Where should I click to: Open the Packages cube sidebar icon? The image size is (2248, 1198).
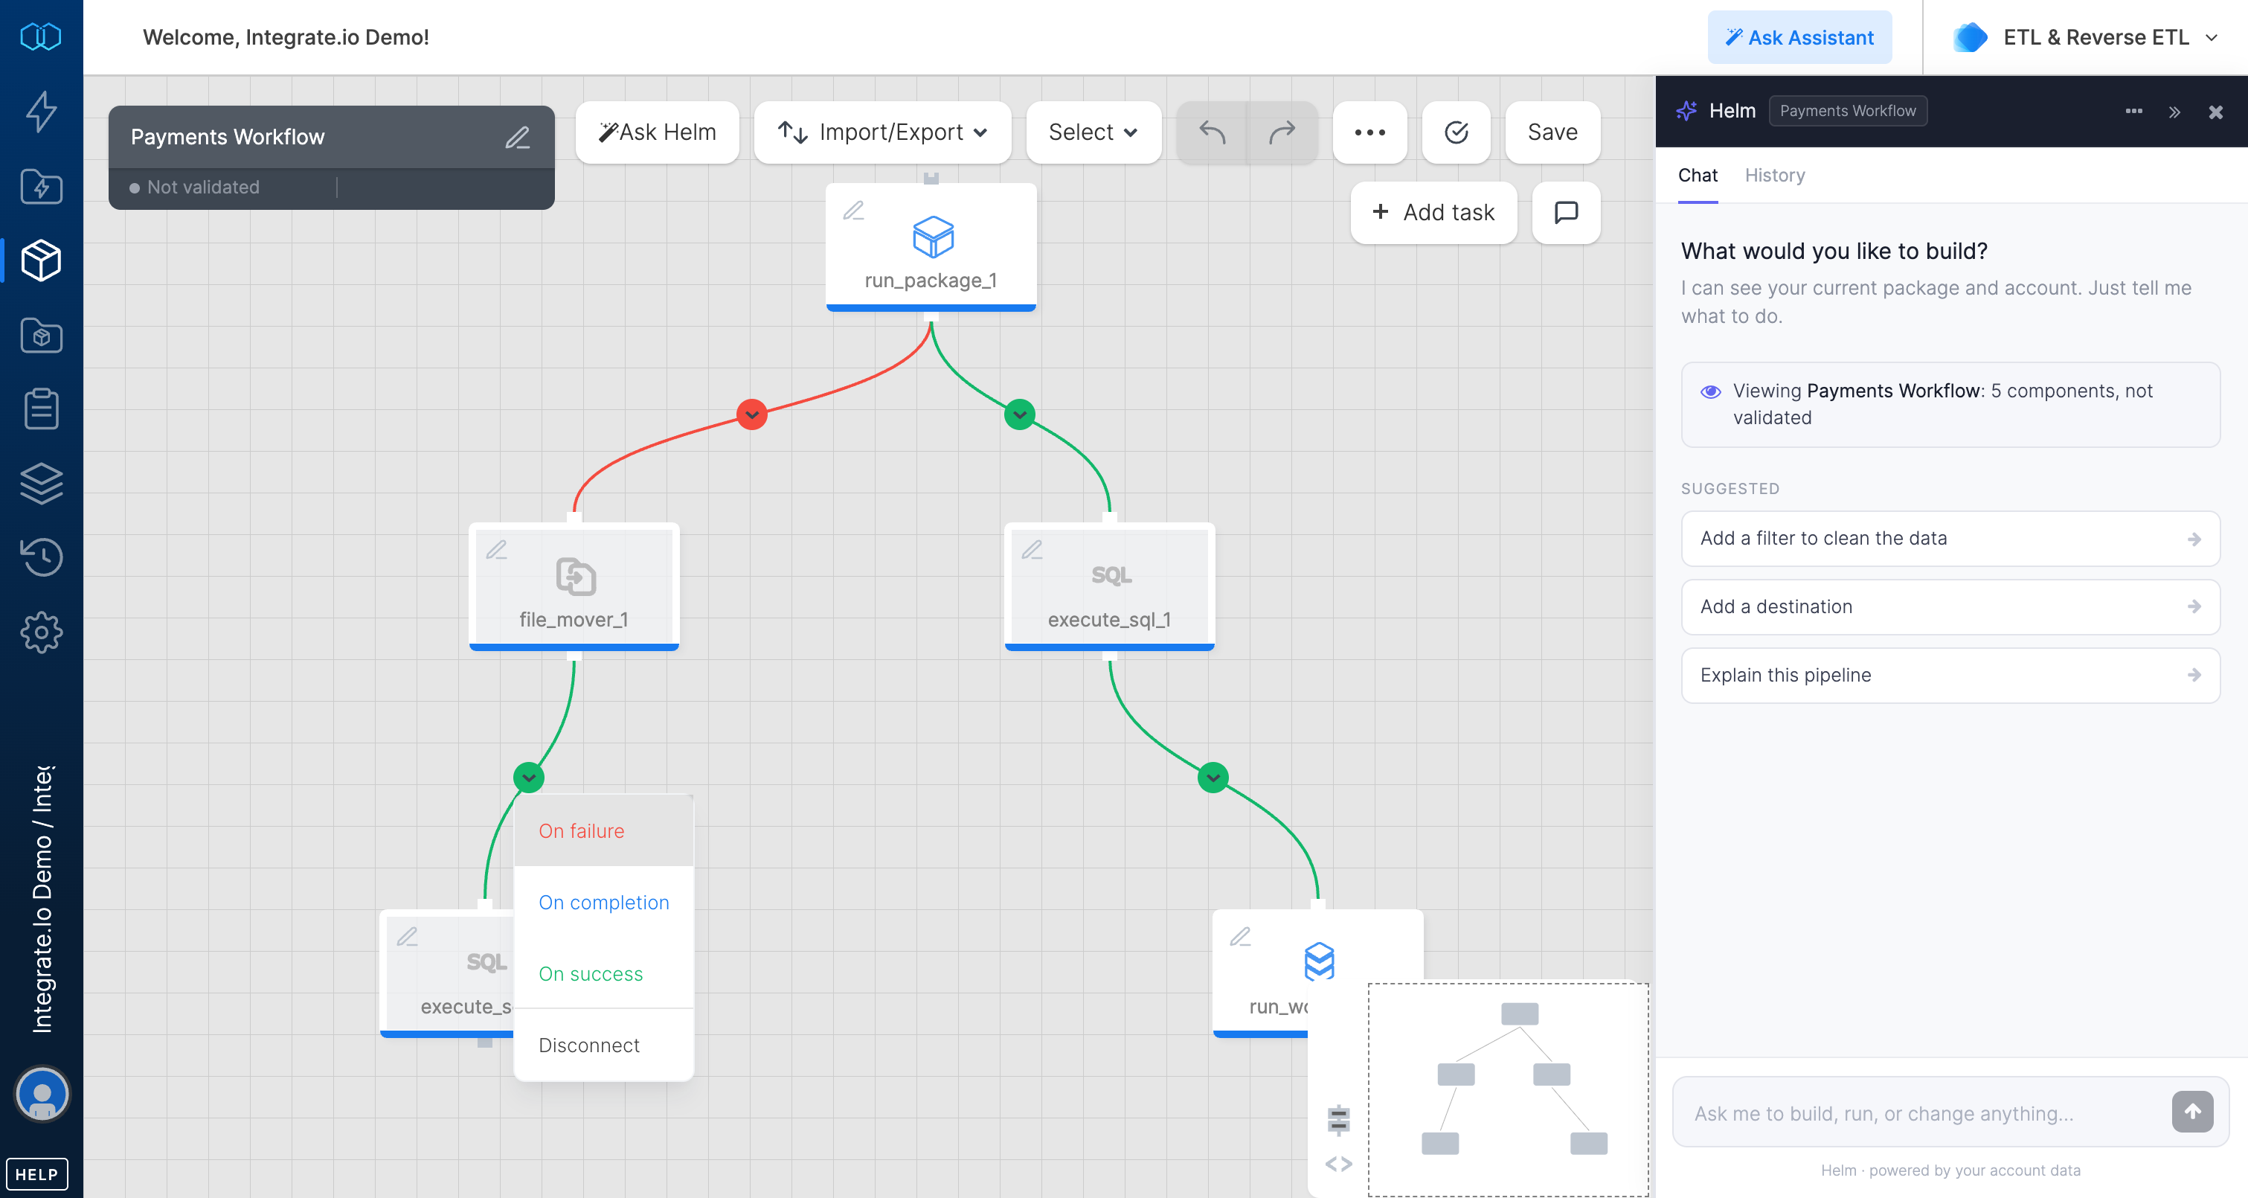click(41, 260)
